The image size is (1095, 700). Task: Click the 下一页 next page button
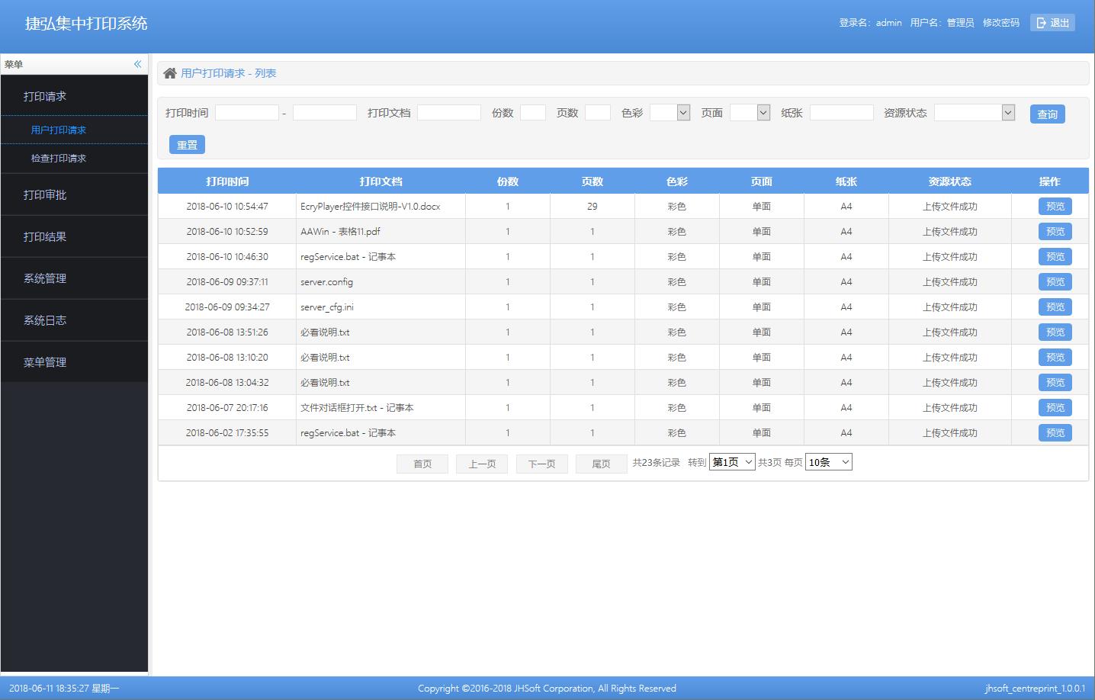(542, 464)
